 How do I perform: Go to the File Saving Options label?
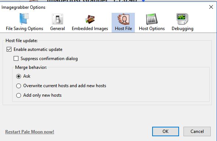(x=24, y=29)
